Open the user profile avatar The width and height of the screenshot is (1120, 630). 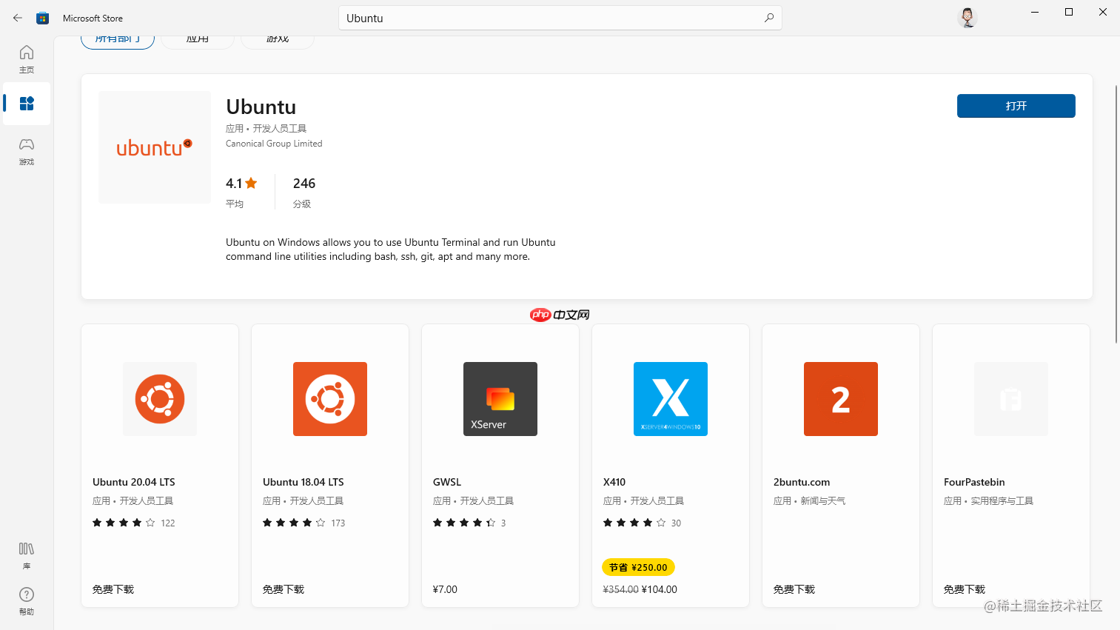pyautogui.click(x=968, y=18)
